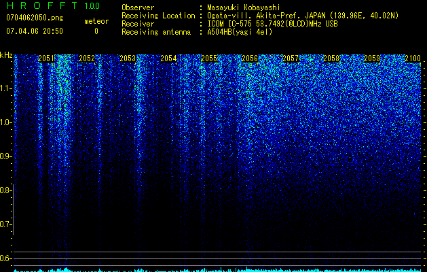Click the Receiving Location label
427x272 pixels.
click(158, 16)
